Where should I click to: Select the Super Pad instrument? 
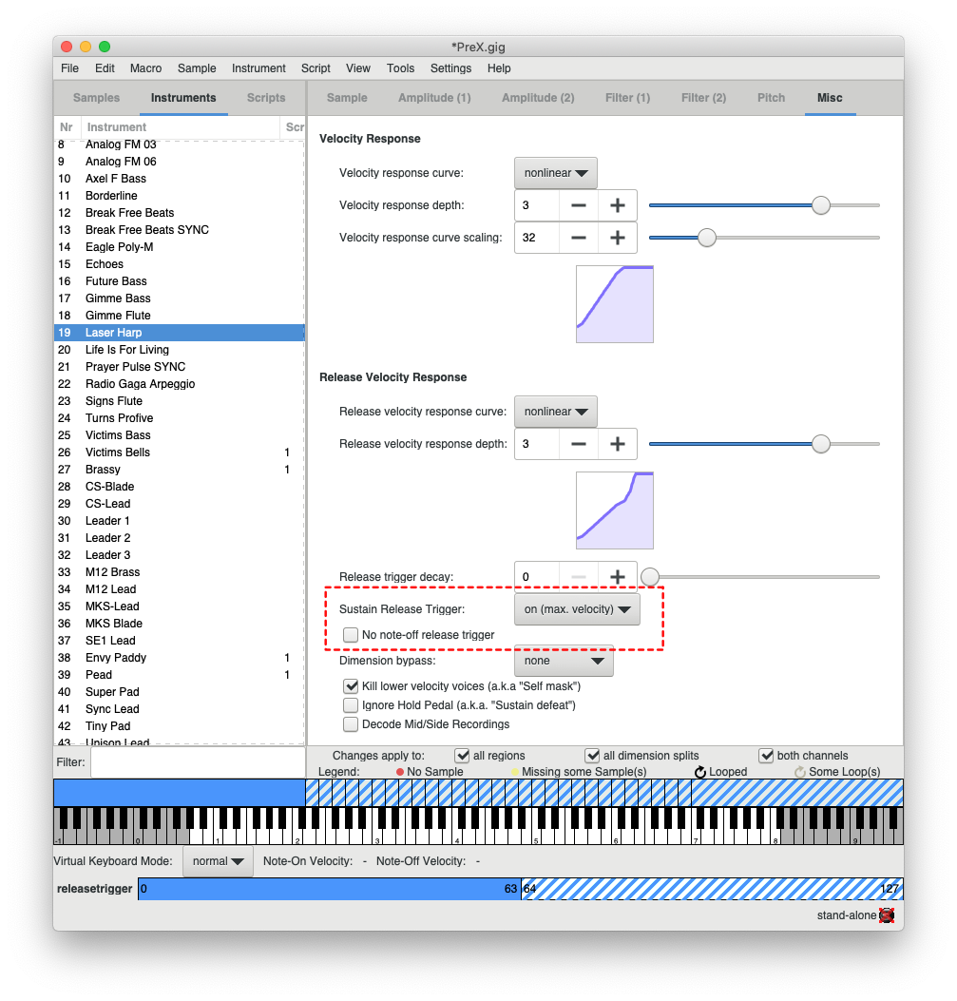[x=180, y=692]
